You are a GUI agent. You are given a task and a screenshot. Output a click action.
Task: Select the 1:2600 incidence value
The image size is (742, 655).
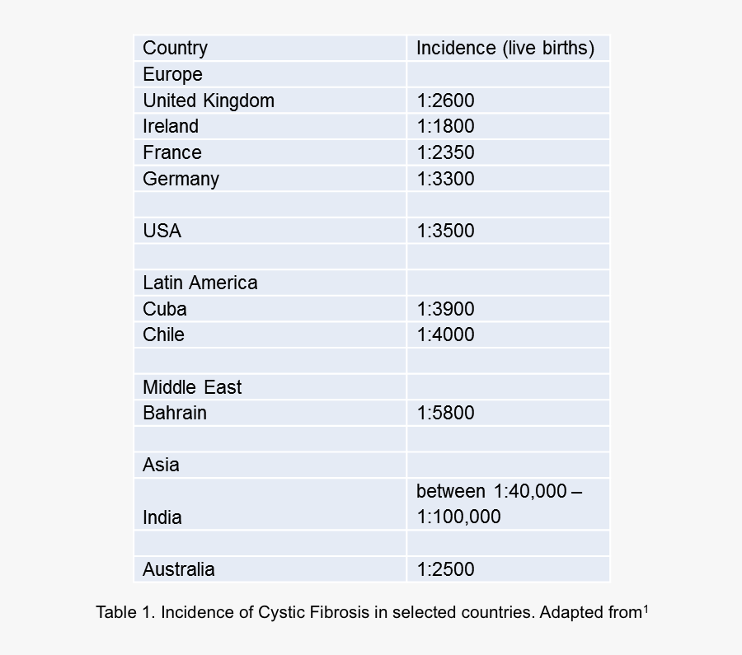point(445,101)
